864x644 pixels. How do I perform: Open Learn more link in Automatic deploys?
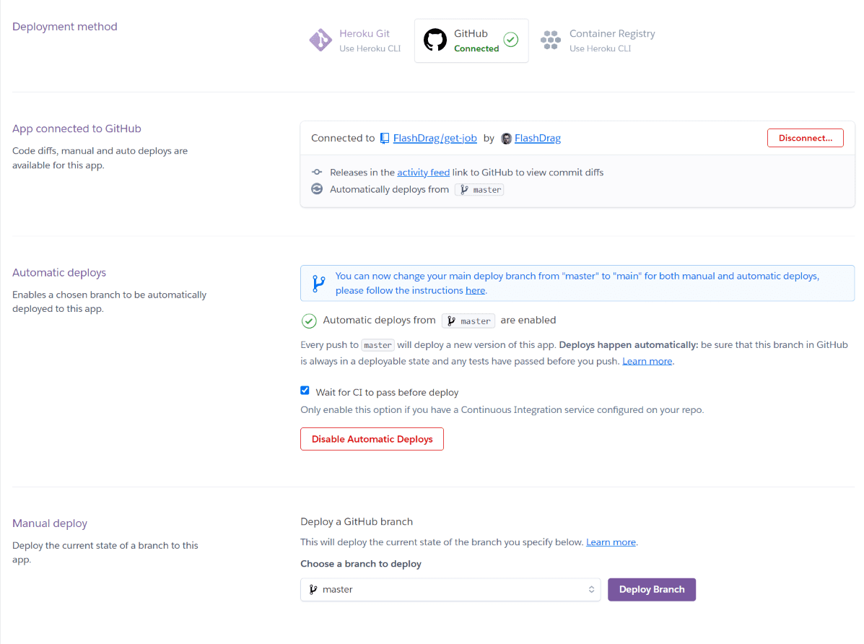[647, 361]
